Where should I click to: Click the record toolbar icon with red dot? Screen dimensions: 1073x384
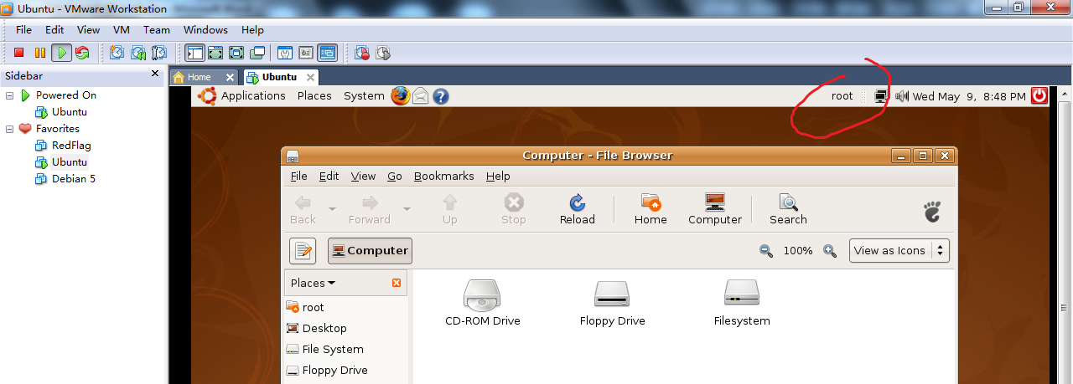(362, 53)
